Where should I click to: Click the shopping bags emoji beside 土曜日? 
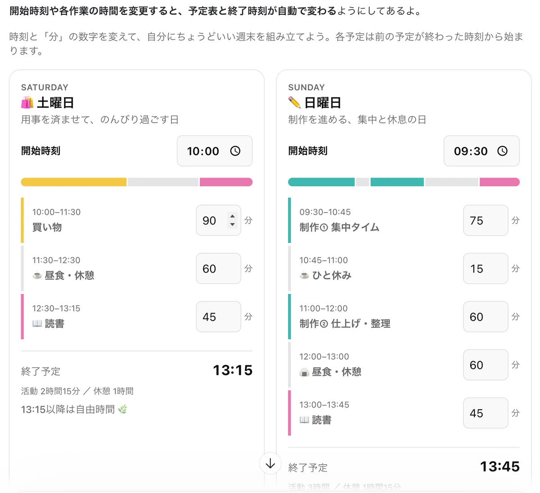click(x=27, y=103)
